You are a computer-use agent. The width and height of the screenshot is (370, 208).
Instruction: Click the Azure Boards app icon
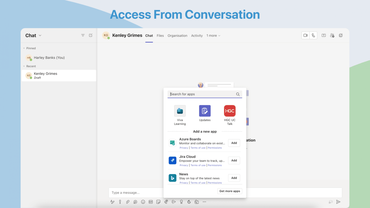(x=173, y=143)
